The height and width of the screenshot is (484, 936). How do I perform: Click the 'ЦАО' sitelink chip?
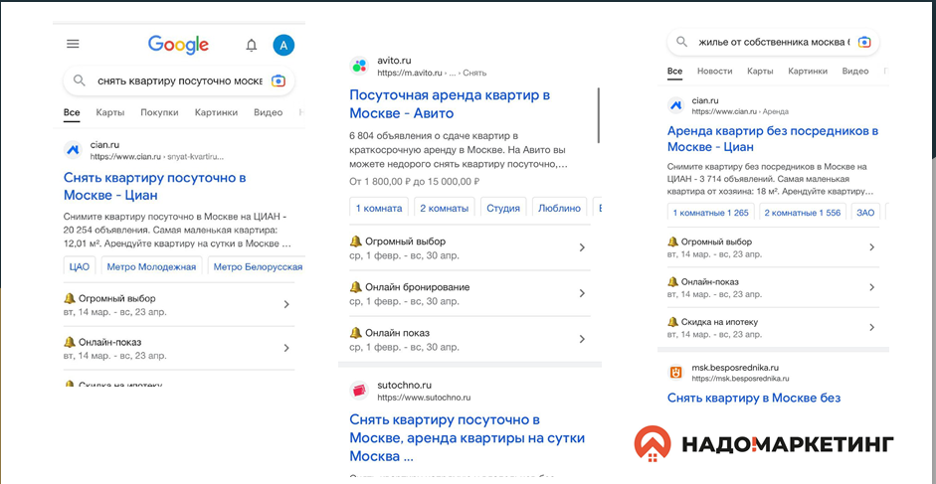[80, 266]
